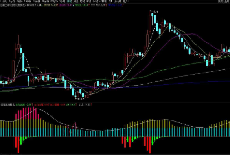
Task: Open the 60分钟 chart period
Action: click(x=54, y=2)
